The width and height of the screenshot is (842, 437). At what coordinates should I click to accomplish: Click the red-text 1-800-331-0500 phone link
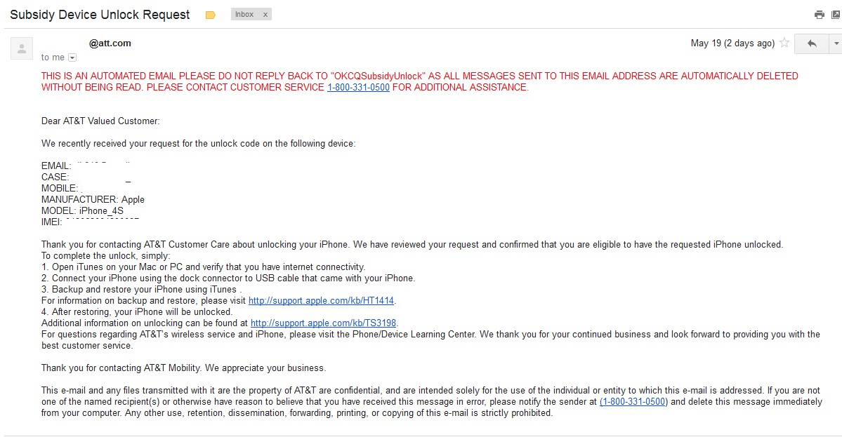[x=358, y=88]
